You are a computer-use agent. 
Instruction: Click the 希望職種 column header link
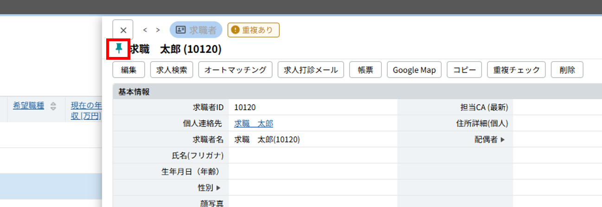(x=28, y=106)
